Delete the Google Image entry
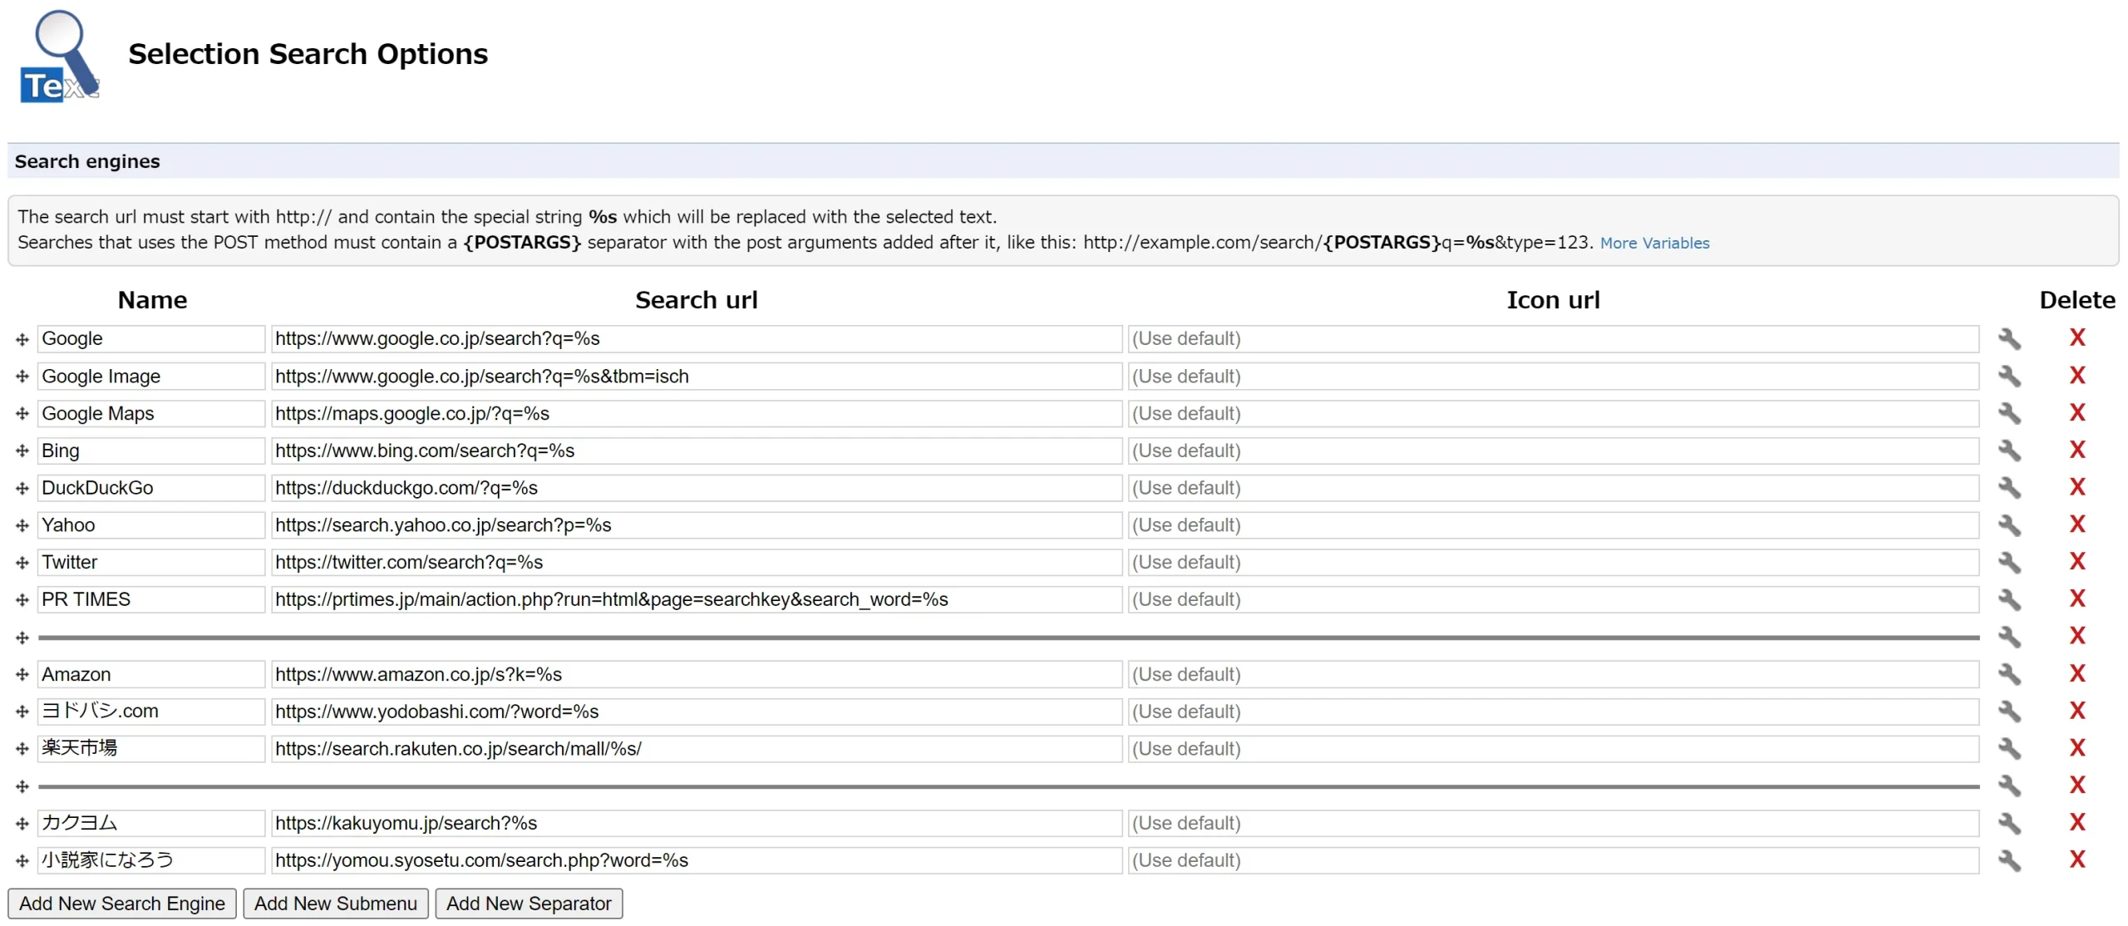This screenshot has width=2128, height=926. 2077,376
